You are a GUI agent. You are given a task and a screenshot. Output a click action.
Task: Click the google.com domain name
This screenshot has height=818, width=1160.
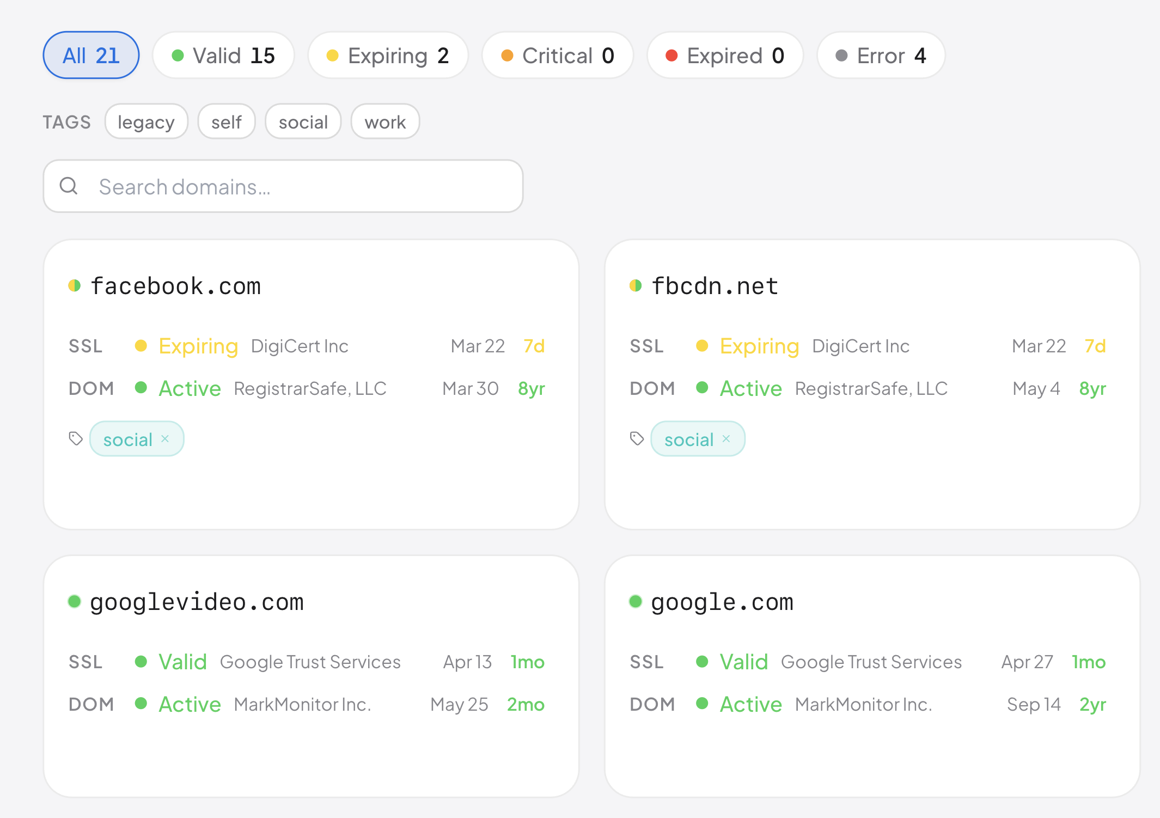coord(723,601)
